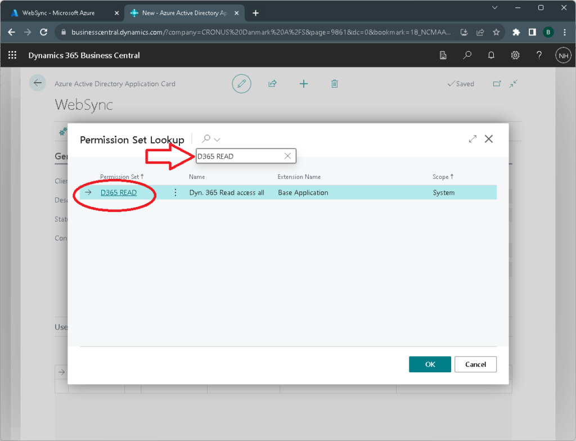Edit the WebSync card with the pencil icon
The height and width of the screenshot is (441, 576).
[x=241, y=83]
